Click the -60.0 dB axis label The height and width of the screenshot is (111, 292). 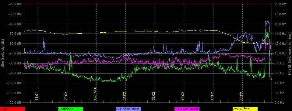pos(15,44)
